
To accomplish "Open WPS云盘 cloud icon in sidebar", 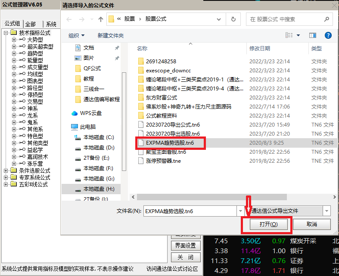I will 74,113.
